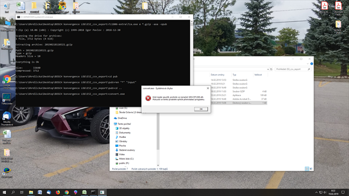349x196 pixels.
Task: Sort files by 'Velikost' column header
Action: (258, 74)
